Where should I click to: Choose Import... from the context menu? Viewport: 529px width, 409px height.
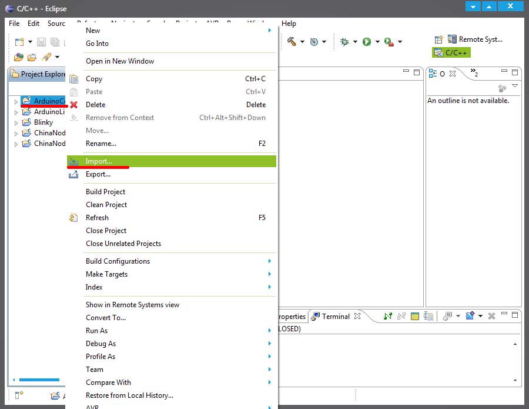[172, 161]
